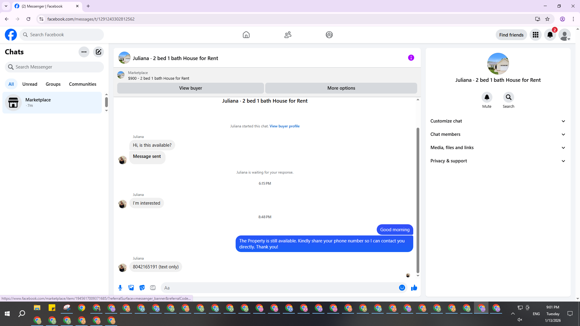Switch to the Unread chats tab
The height and width of the screenshot is (326, 580).
click(30, 84)
